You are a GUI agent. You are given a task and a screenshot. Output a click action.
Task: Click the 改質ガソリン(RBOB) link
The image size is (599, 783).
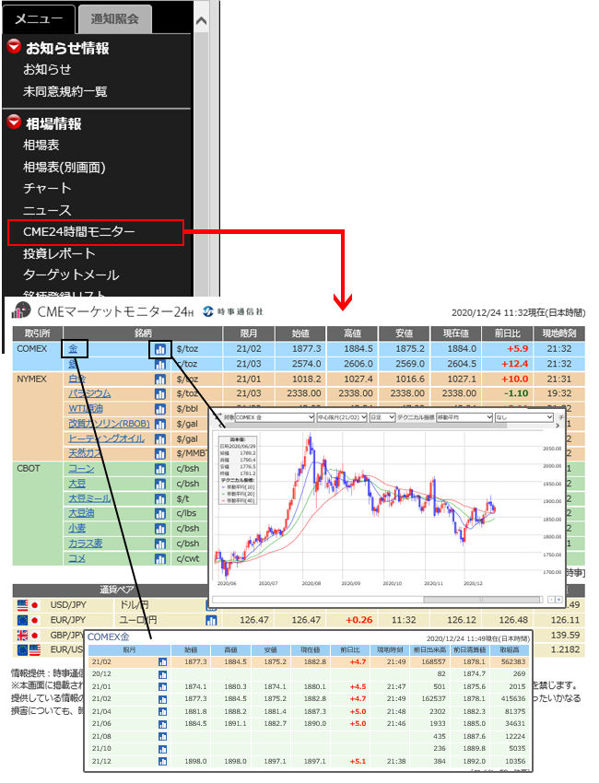click(x=109, y=424)
